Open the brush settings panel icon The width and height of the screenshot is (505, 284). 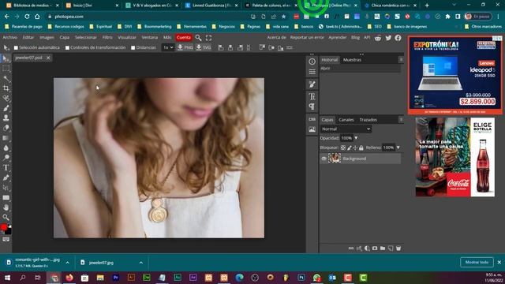(x=312, y=84)
